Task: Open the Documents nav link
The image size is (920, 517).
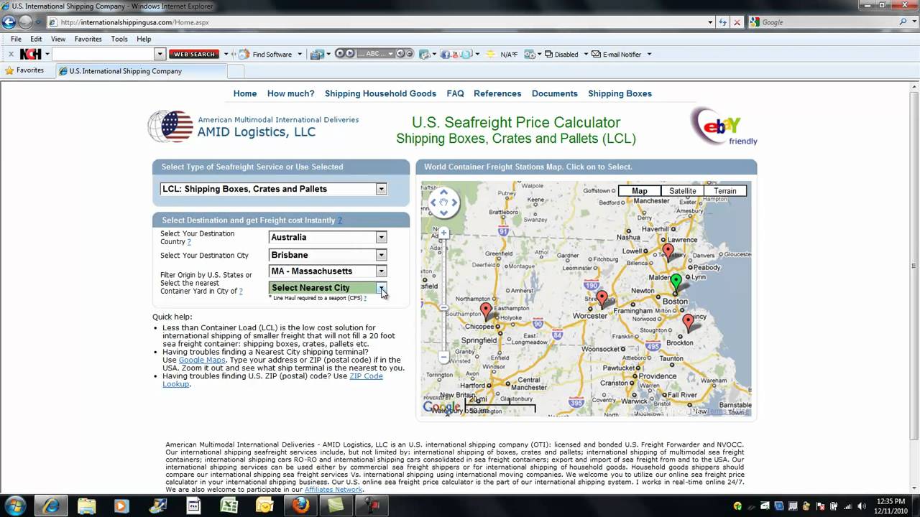Action: pos(555,93)
